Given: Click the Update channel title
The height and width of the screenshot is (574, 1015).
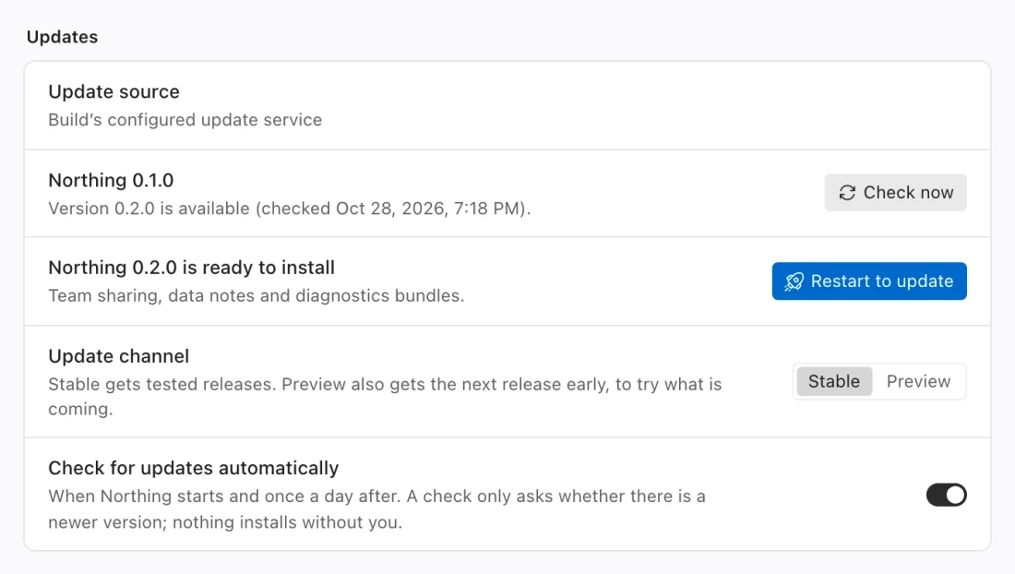Looking at the screenshot, I should point(119,356).
